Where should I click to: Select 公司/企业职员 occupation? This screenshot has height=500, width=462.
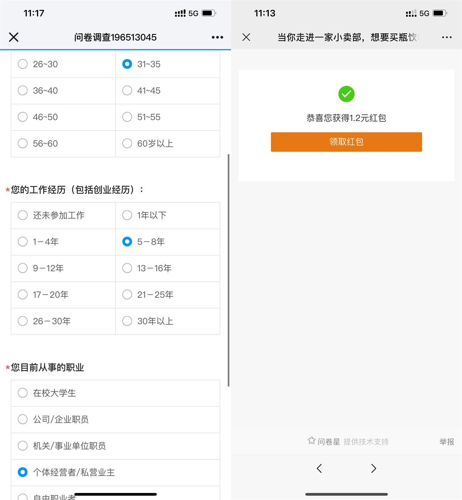pos(23,419)
